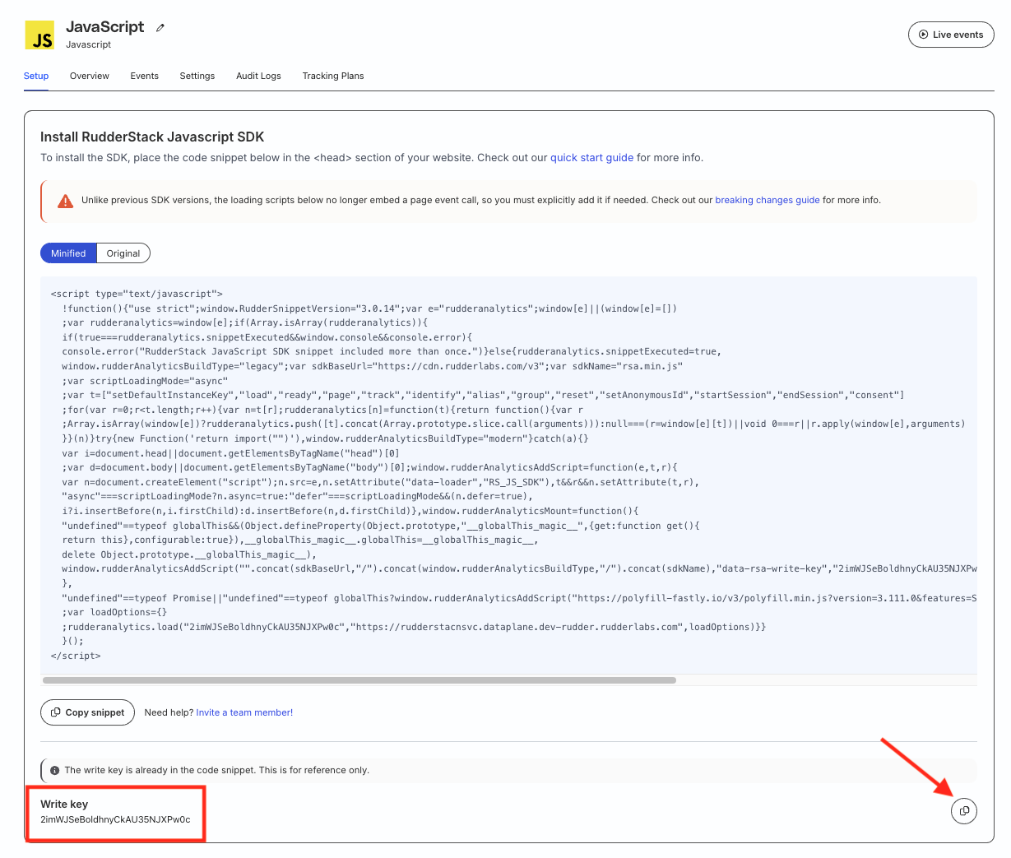
Task: Click the 'var scriptLoadingMode="async"' line
Action: click(x=145, y=381)
